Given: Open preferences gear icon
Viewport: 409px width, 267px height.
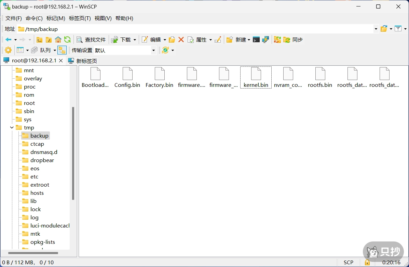Looking at the screenshot, I should (8, 50).
